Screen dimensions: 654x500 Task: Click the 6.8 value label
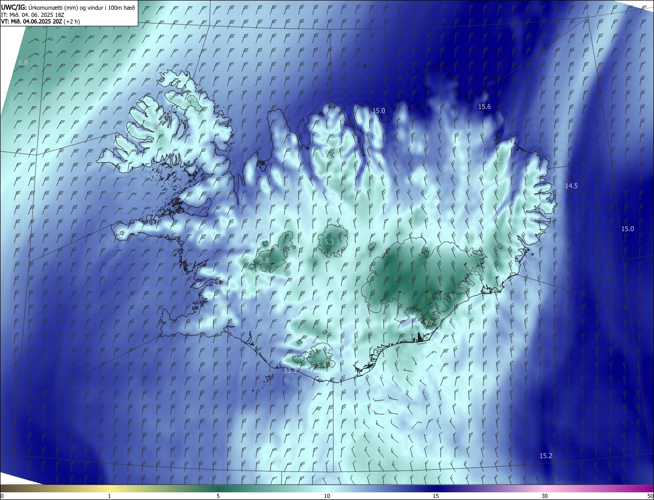(23, 63)
